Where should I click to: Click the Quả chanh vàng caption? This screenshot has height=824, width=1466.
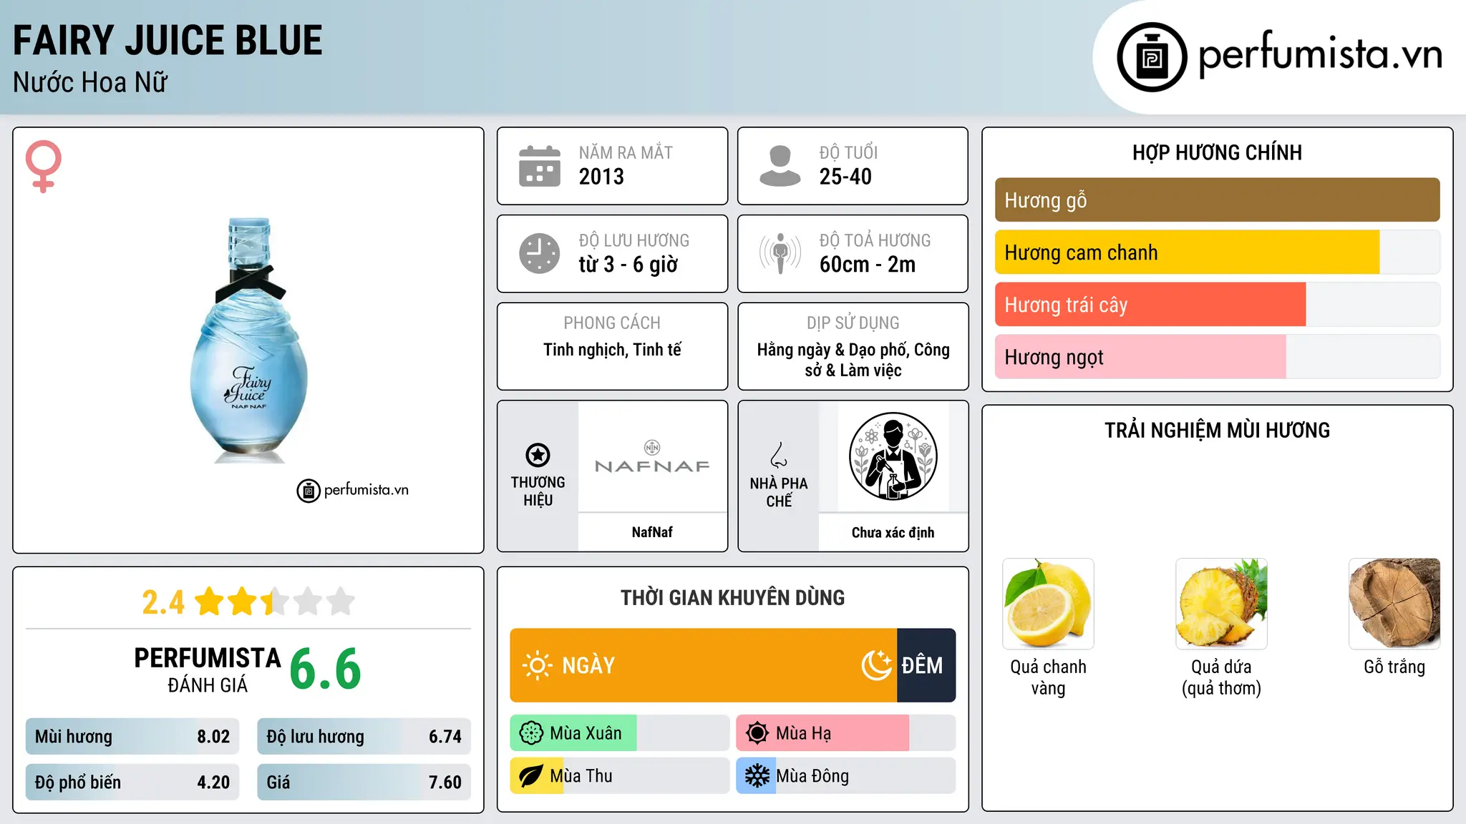pos(1048,677)
